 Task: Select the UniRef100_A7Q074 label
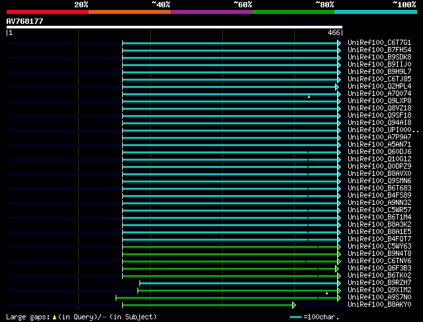coord(379,94)
